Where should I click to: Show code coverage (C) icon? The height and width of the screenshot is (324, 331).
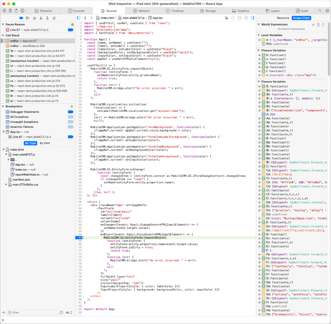pyautogui.click(x=246, y=18)
